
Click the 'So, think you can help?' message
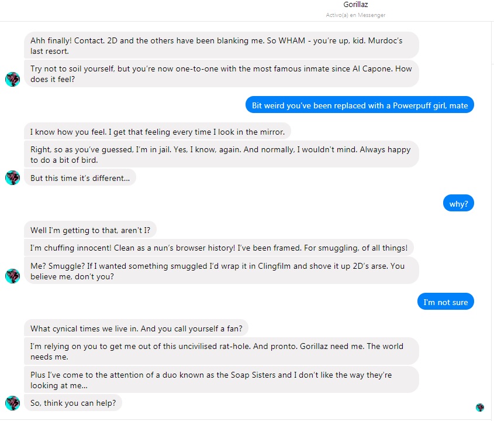click(x=73, y=403)
